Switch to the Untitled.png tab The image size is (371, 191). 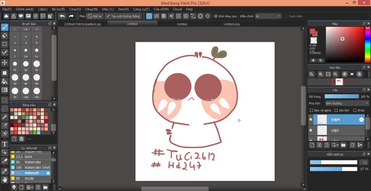tap(231, 24)
